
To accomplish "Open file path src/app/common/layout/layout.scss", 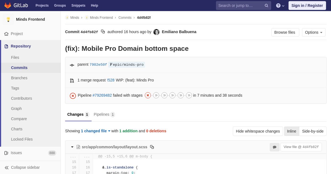I will point(114,147).
